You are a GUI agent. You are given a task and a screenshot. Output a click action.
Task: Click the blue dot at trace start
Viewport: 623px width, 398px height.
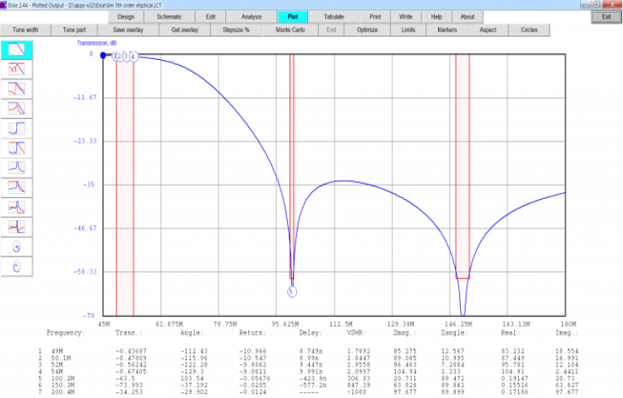(x=104, y=56)
